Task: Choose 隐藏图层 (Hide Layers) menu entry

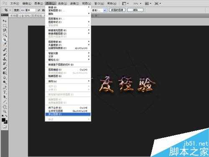Action: (x=68, y=76)
